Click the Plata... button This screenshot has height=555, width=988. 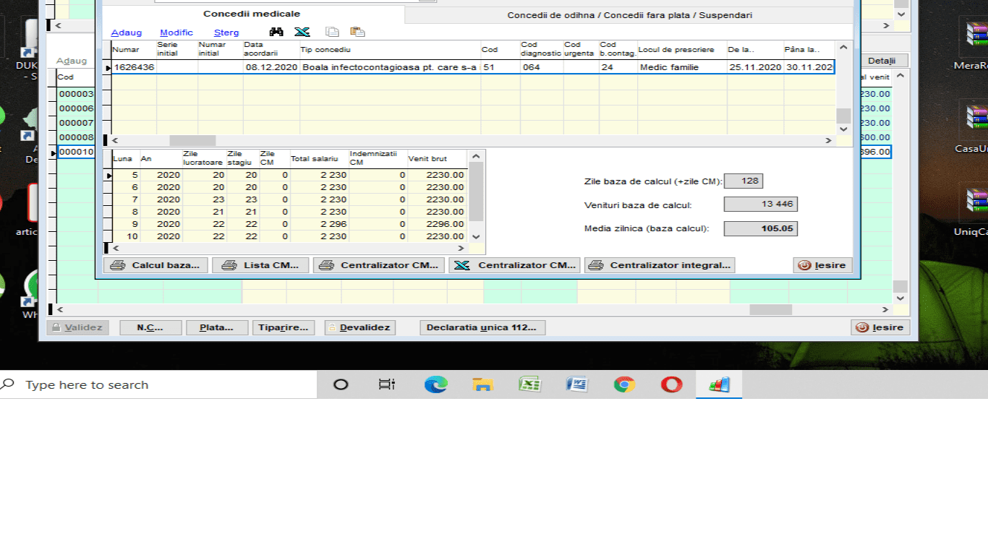tap(217, 327)
